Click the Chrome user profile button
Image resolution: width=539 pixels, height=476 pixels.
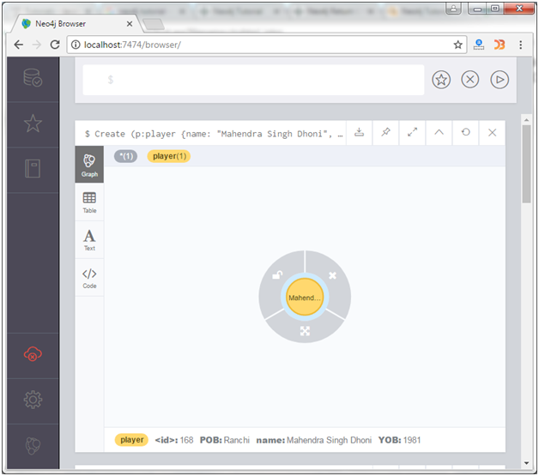click(453, 9)
